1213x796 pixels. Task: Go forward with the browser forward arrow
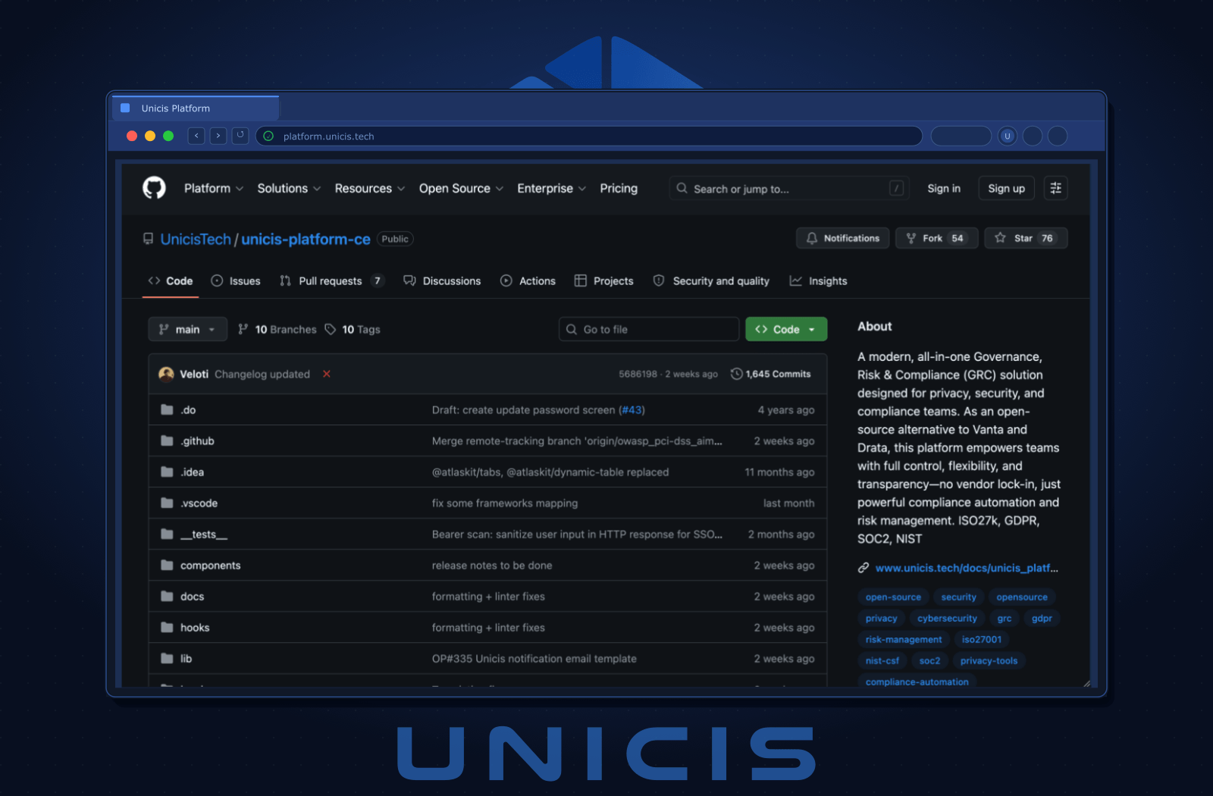coord(218,136)
